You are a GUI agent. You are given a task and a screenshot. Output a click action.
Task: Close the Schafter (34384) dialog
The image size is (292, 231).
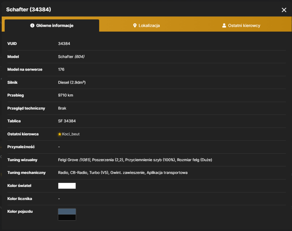pyautogui.click(x=284, y=10)
